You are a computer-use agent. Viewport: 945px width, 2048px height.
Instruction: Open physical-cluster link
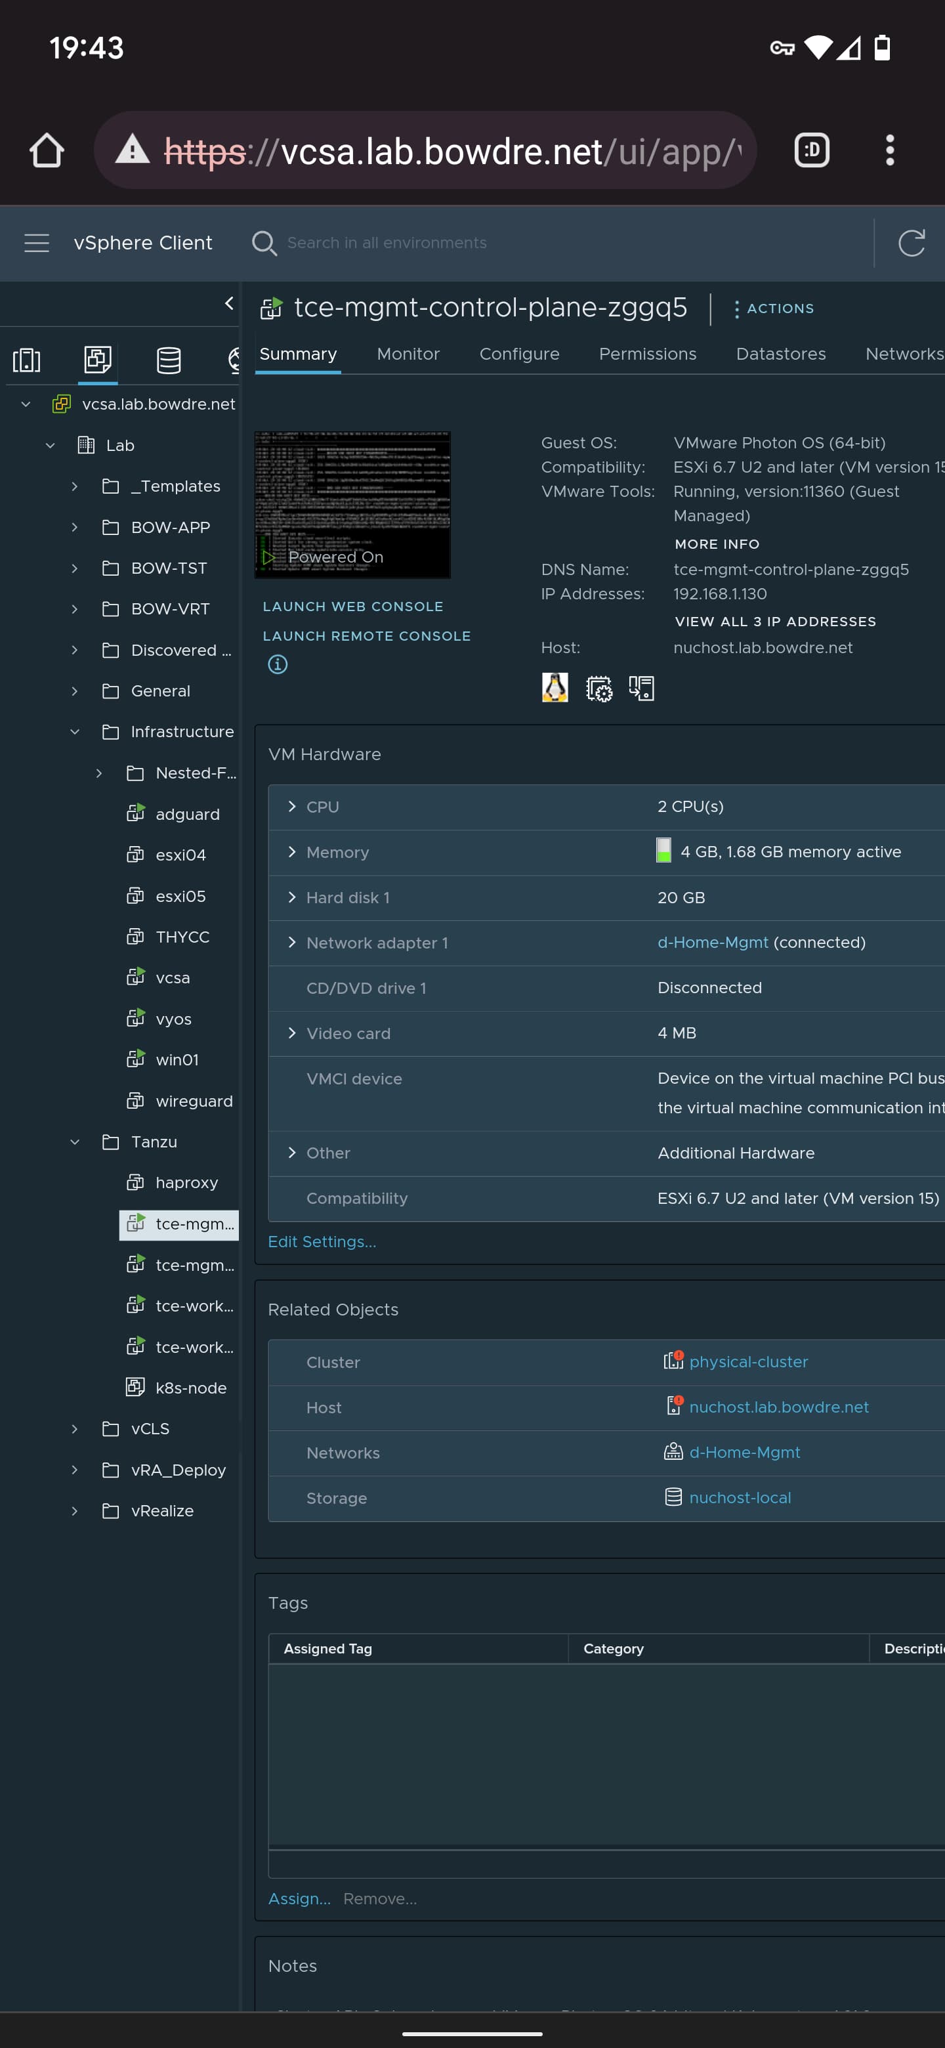click(x=748, y=1361)
